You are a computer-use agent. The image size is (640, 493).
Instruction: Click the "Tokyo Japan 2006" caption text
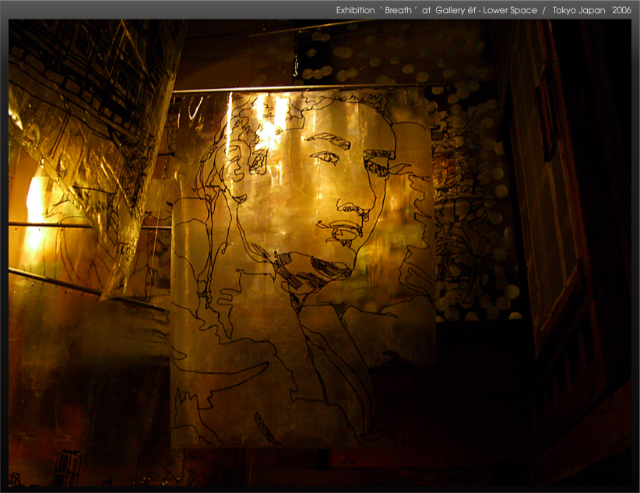(x=592, y=10)
